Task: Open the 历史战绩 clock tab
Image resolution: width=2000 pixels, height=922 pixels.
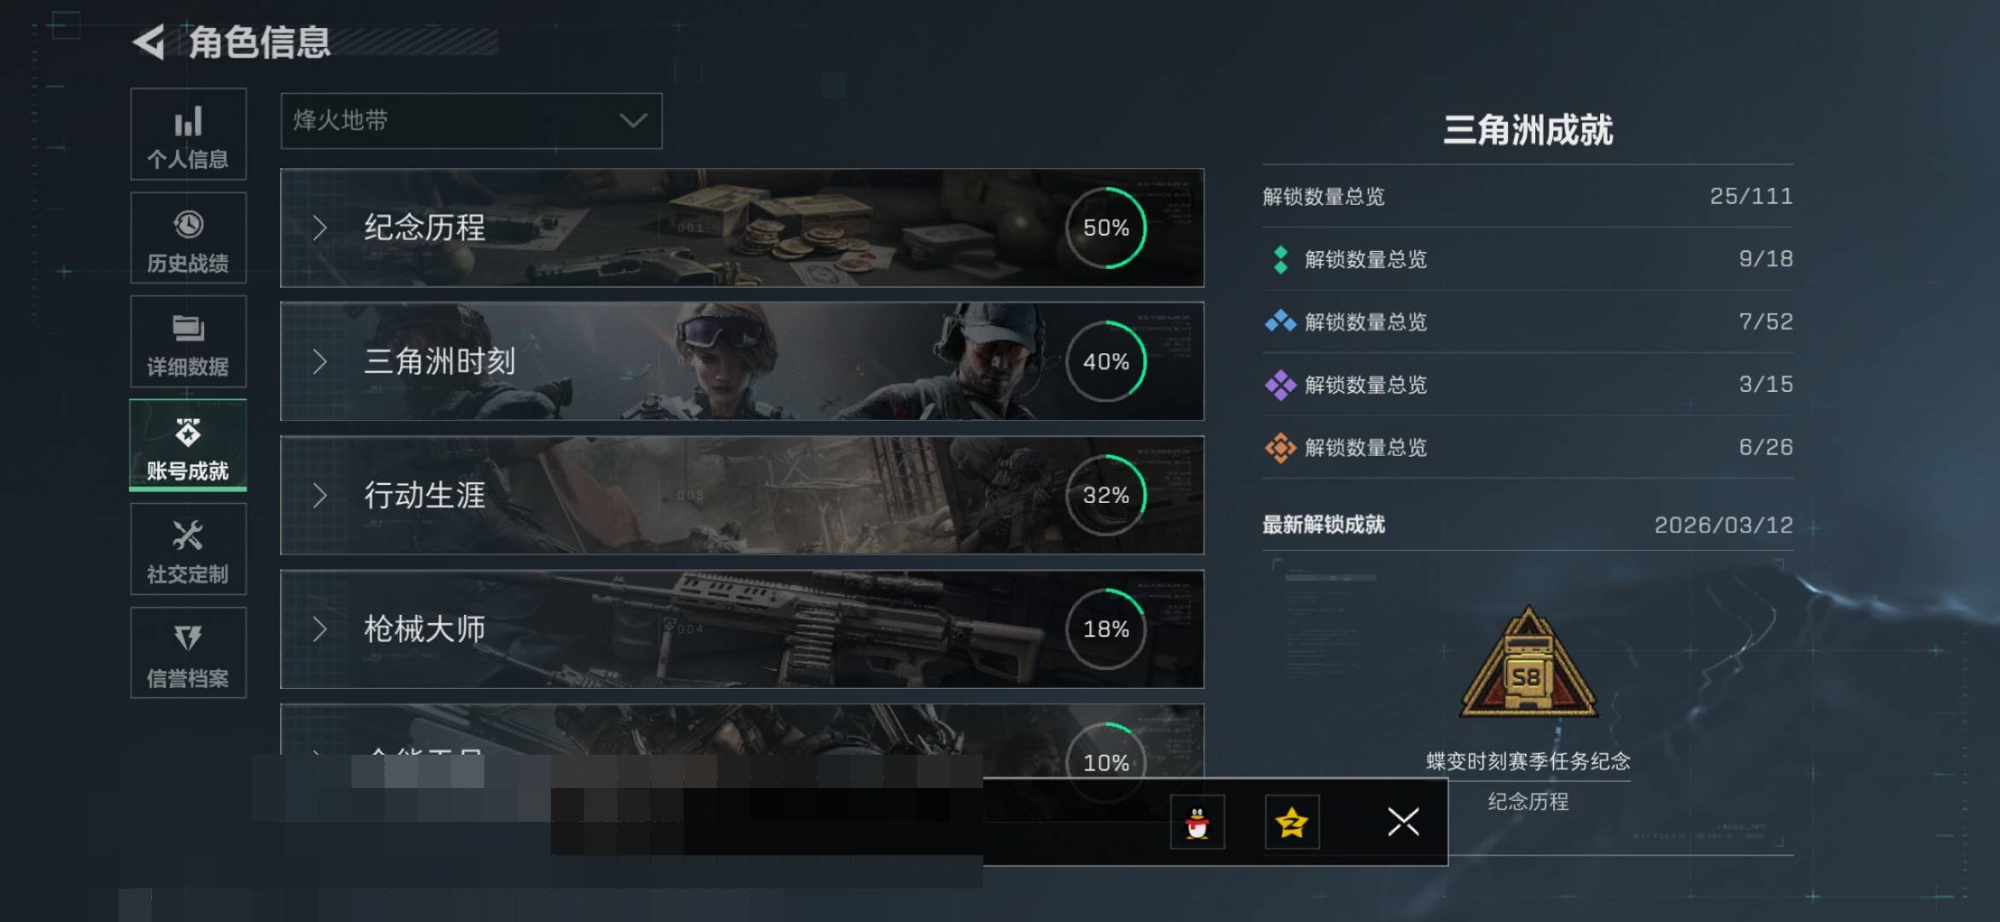Action: point(188,238)
